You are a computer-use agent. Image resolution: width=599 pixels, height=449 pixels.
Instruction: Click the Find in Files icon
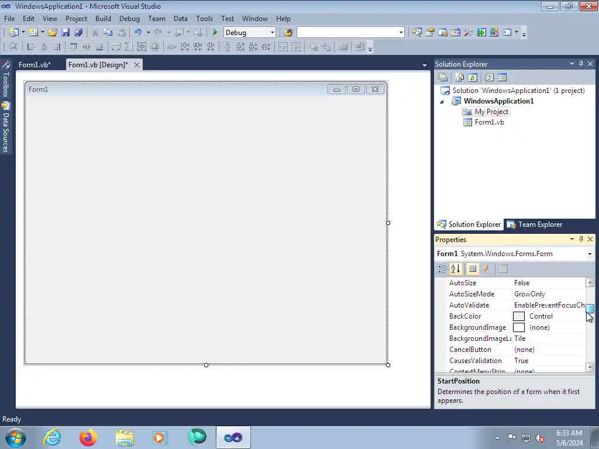tap(288, 33)
